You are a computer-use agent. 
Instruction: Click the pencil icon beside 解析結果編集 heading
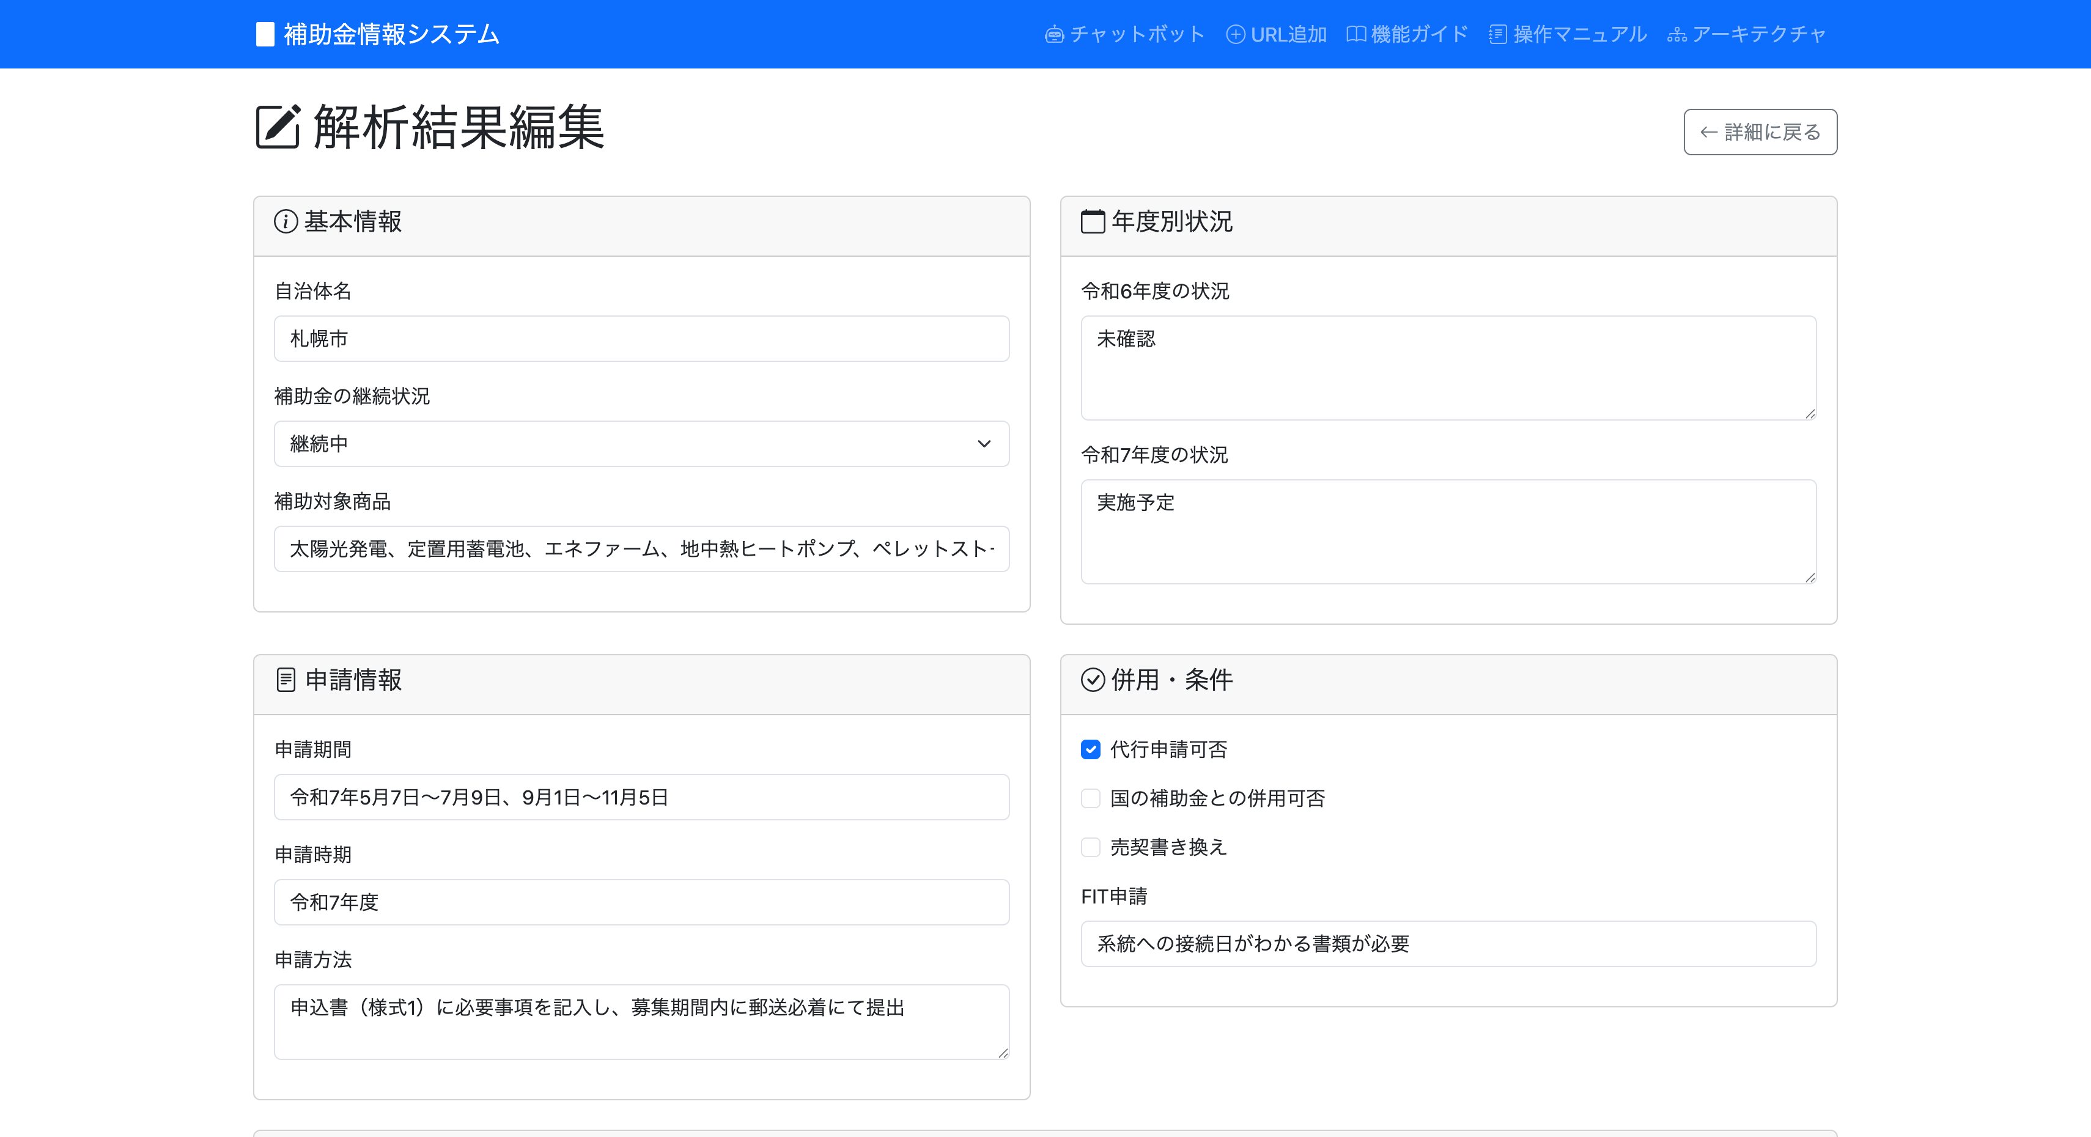point(277,126)
